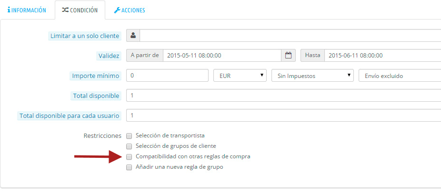Check Compatibilidad con otras reglas de compra
The image size is (441, 193).
[129, 156]
